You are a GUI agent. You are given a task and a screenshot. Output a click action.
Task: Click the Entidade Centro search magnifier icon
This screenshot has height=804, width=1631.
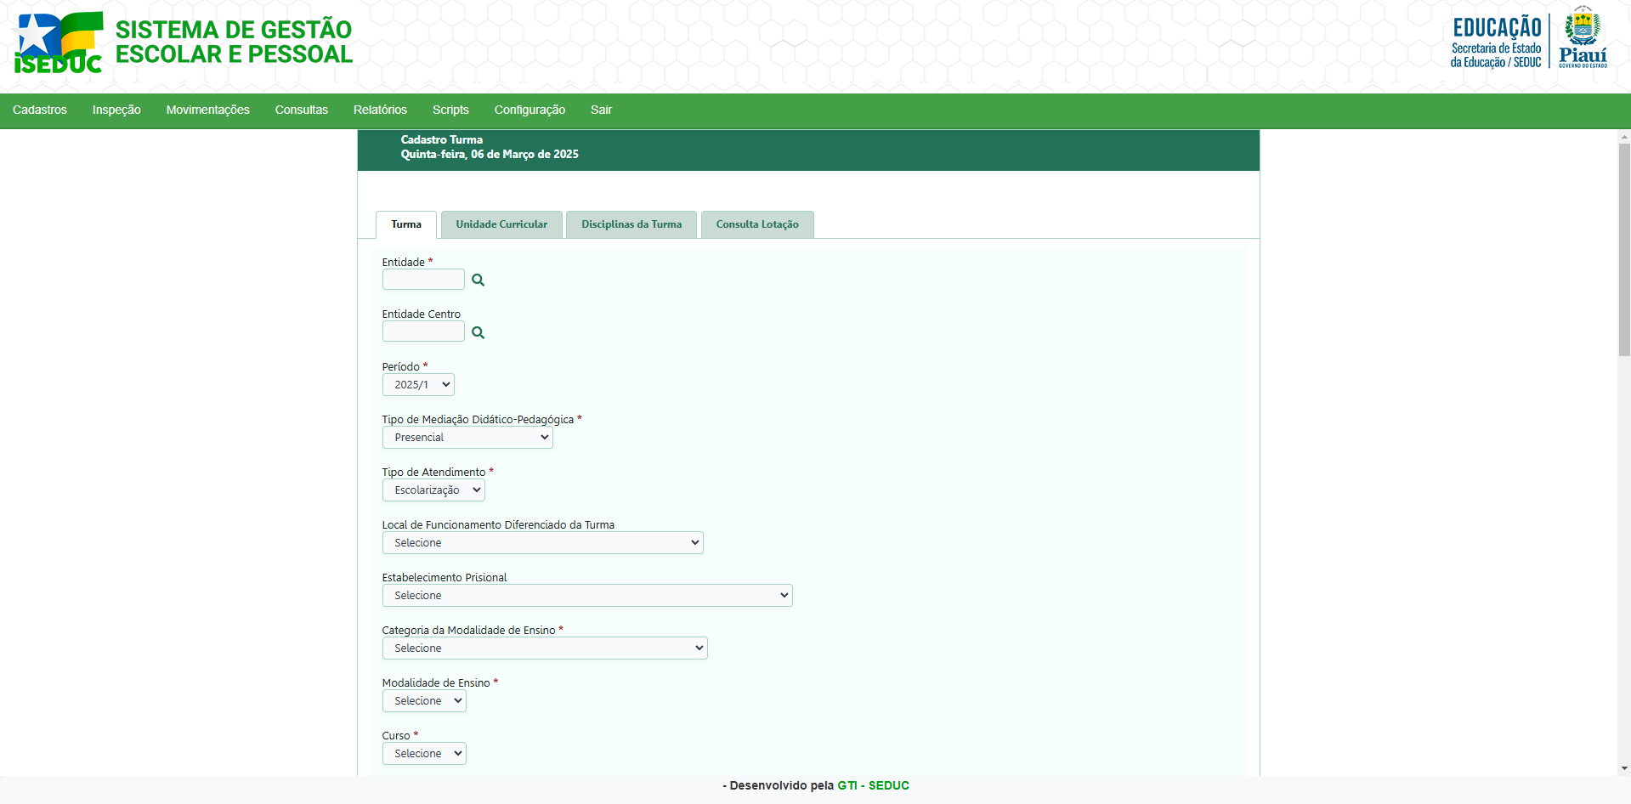click(478, 332)
